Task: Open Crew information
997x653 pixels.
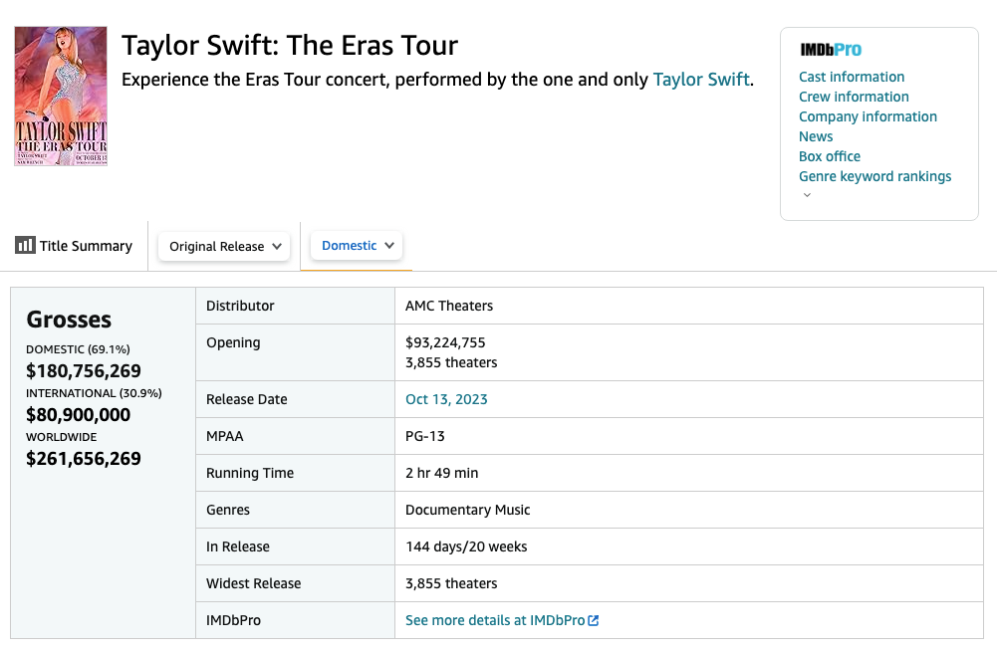Action: coord(854,97)
